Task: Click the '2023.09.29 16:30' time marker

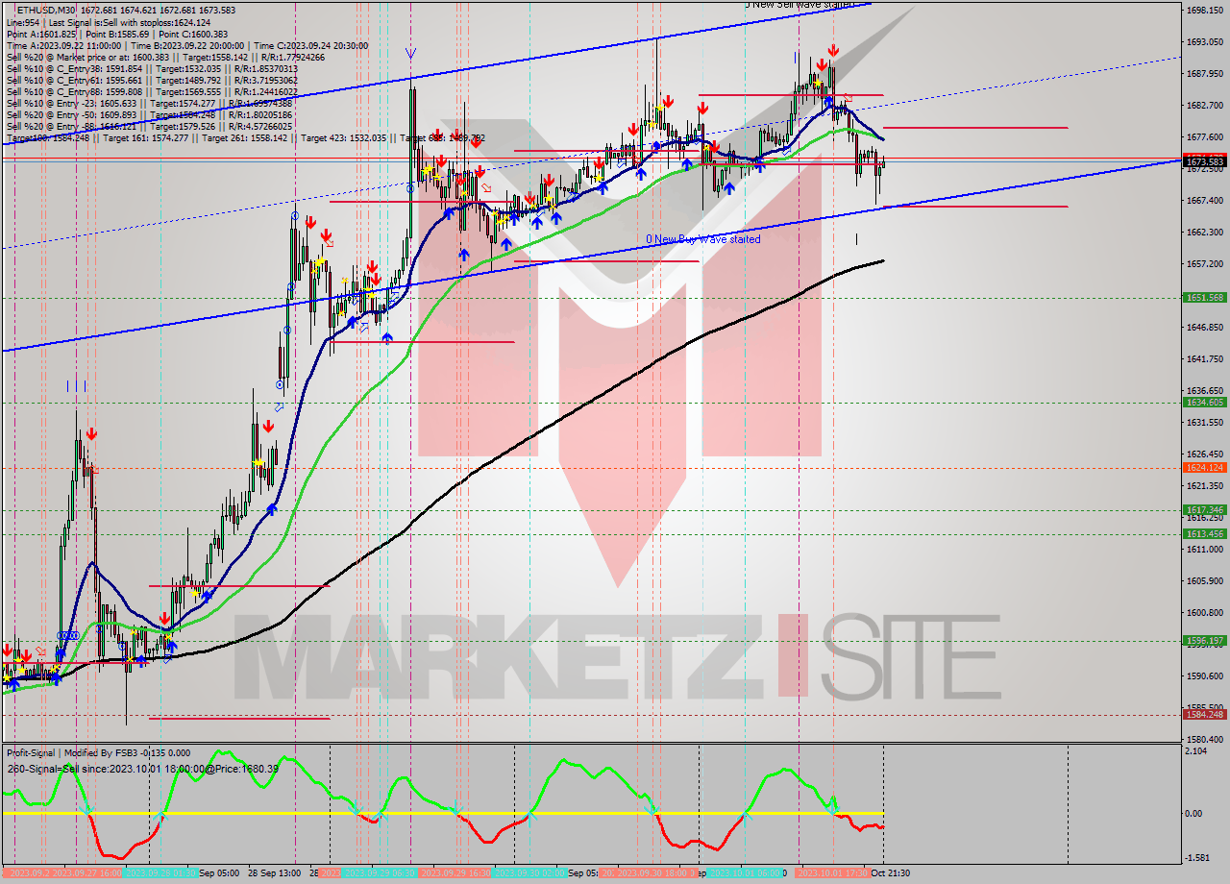Action: point(454,873)
